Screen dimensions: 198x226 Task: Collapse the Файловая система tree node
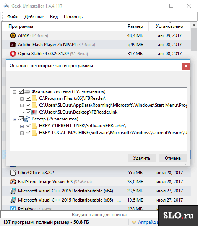tap(15, 92)
